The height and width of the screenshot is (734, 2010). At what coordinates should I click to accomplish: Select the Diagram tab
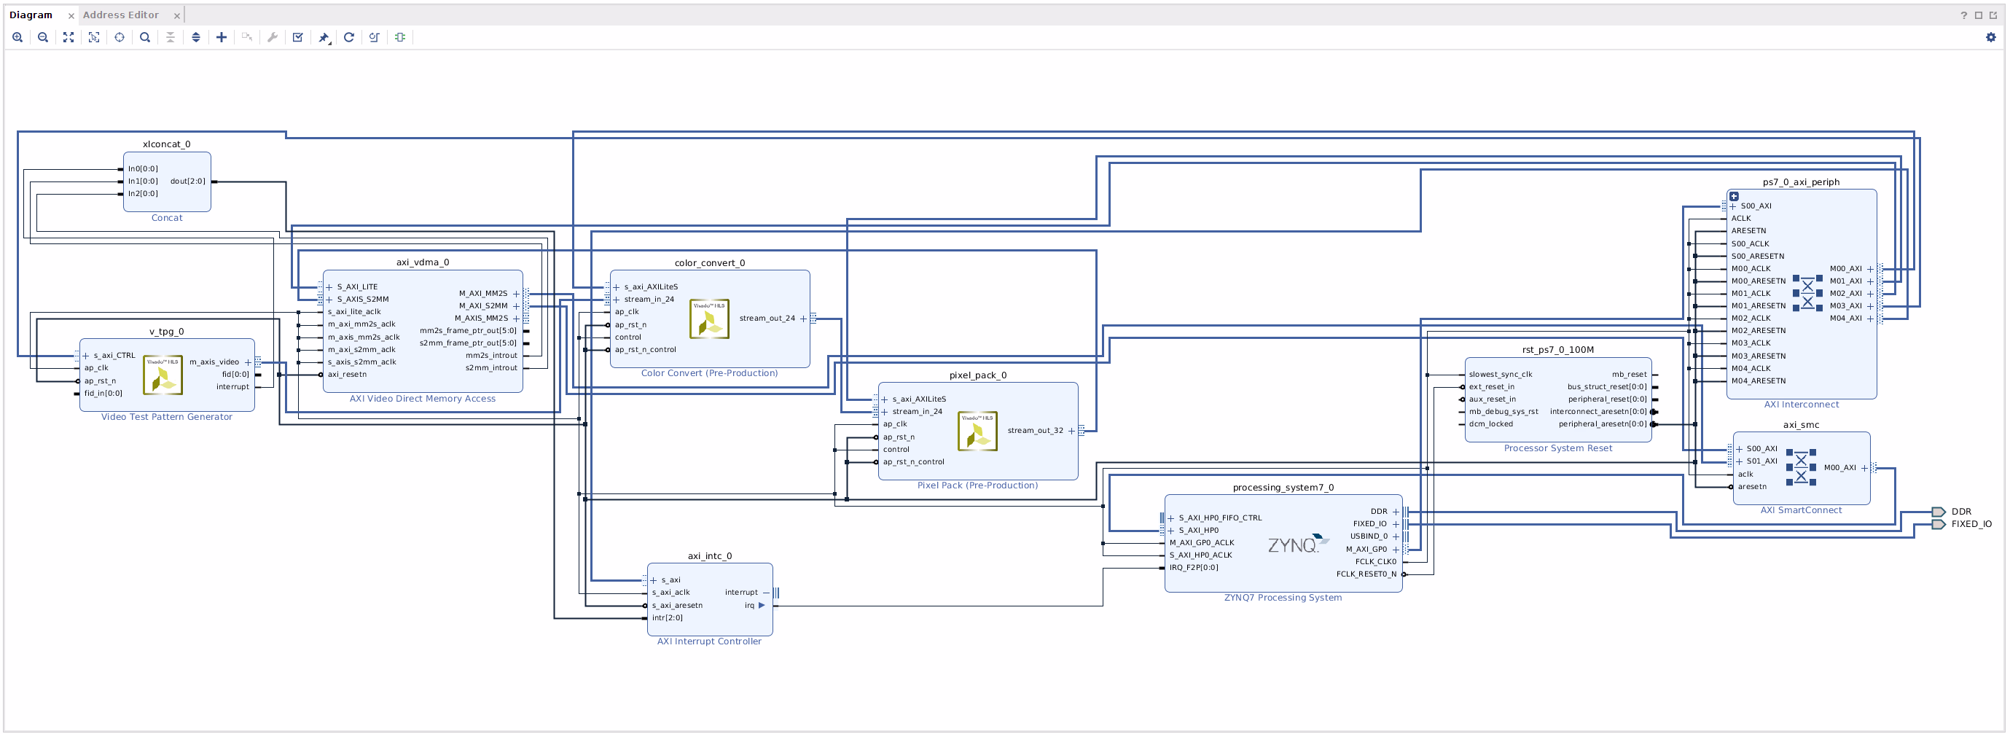[x=31, y=15]
